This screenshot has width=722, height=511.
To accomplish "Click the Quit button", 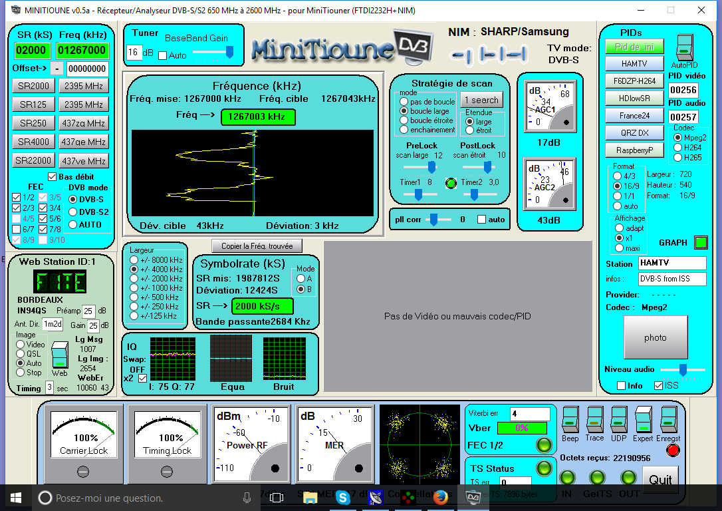I will (x=660, y=480).
